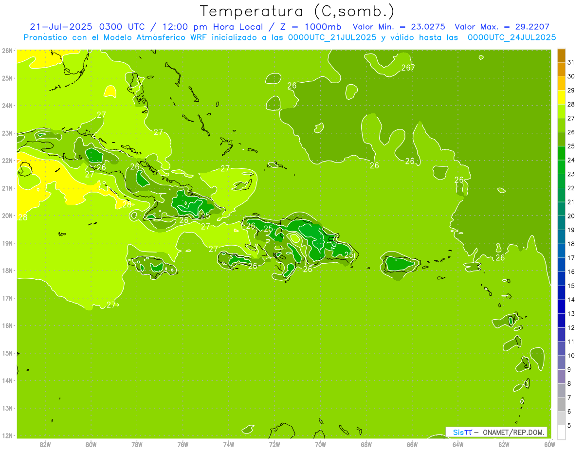Viewport: 584px width, 451px height.
Task: Click legend value '18' on color bar
Action: (571, 244)
